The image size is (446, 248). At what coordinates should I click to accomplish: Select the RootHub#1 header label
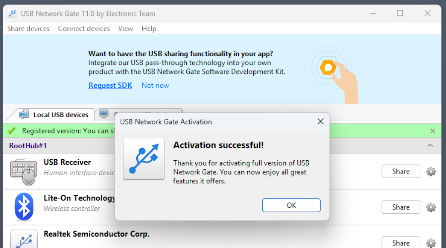[x=28, y=145]
